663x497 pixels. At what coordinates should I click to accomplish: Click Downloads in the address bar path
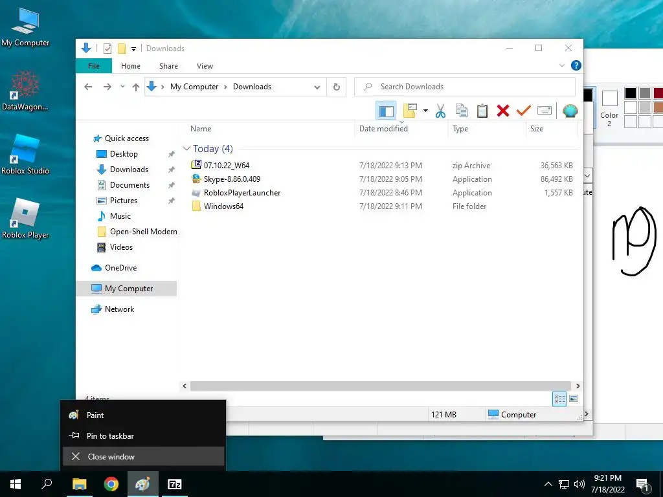pos(252,87)
